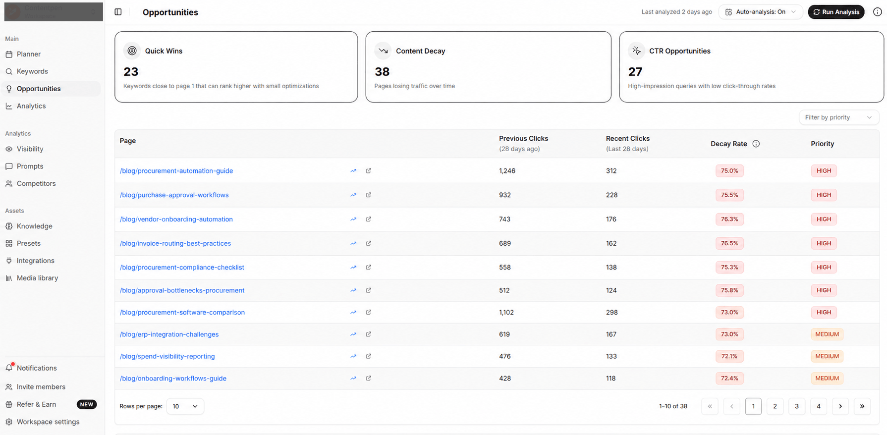Image resolution: width=887 pixels, height=435 pixels.
Task: Click trend icon for procurement-software-comparison
Action: click(x=353, y=313)
